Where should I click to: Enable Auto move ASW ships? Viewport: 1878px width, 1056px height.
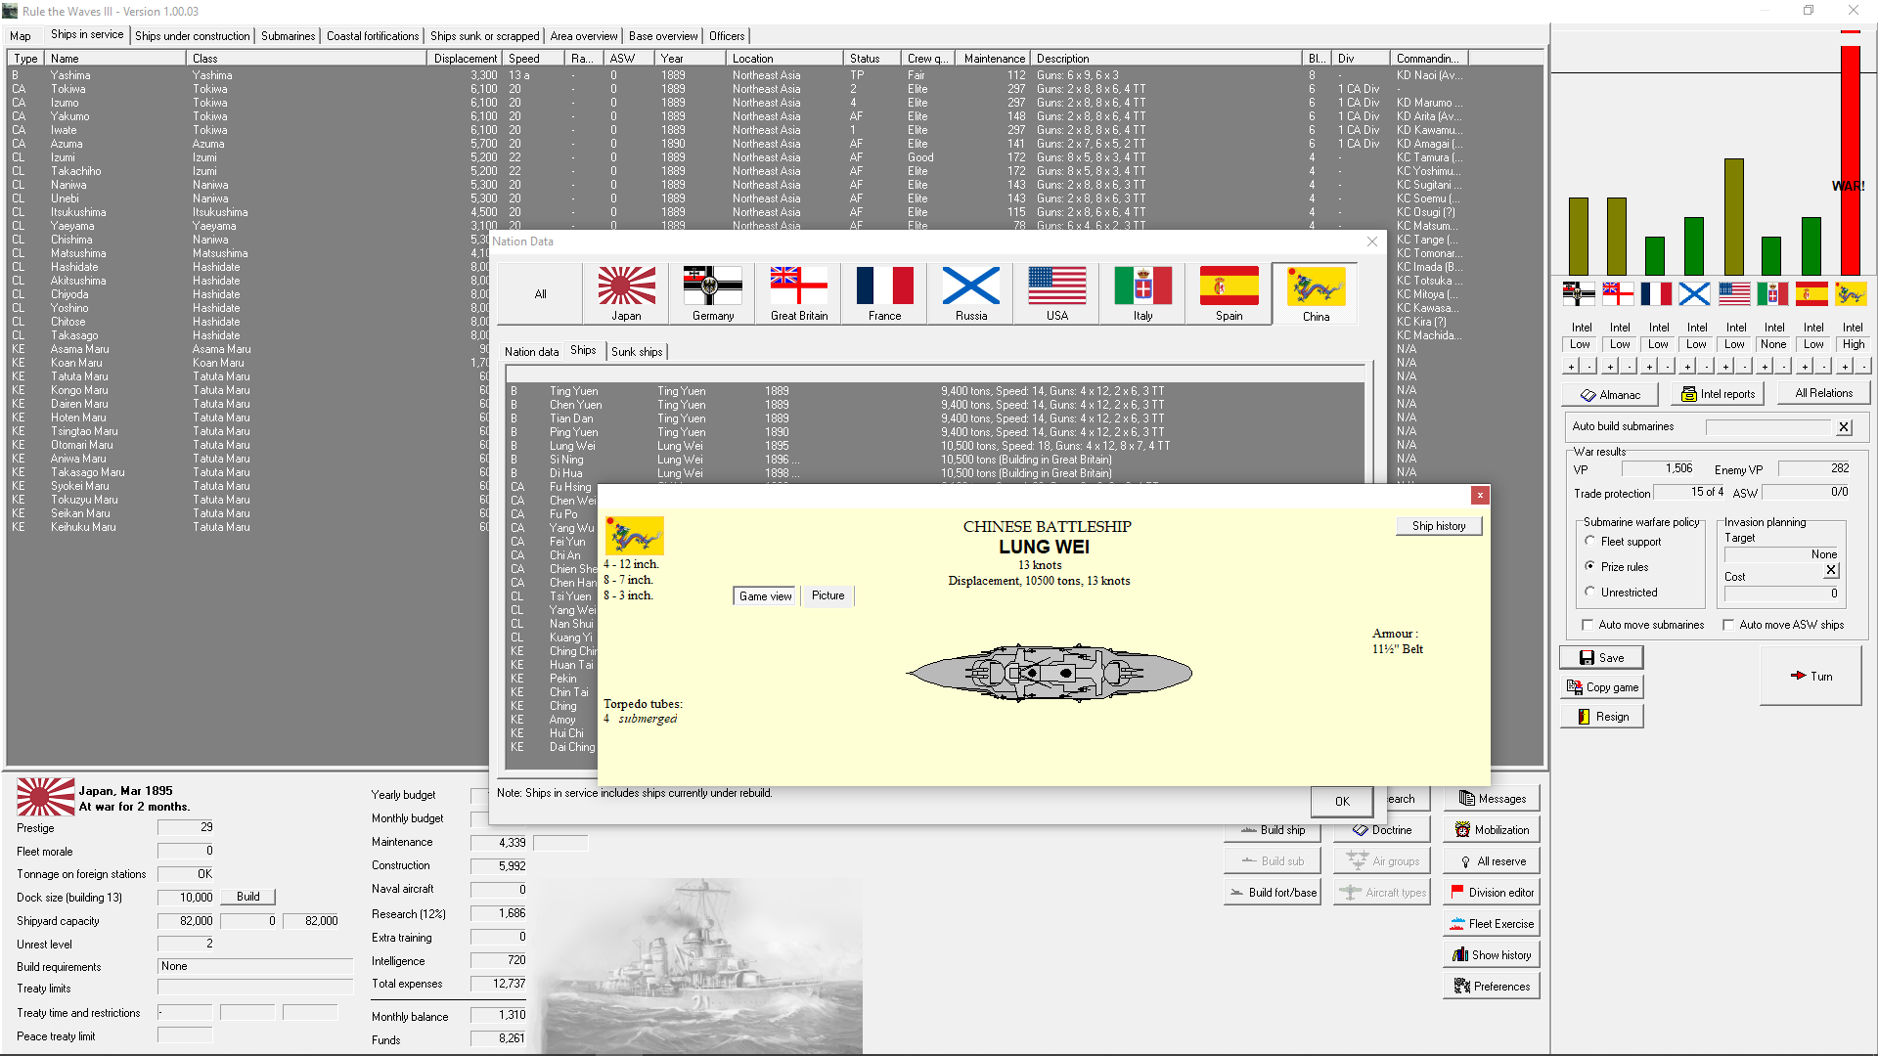pos(1728,625)
